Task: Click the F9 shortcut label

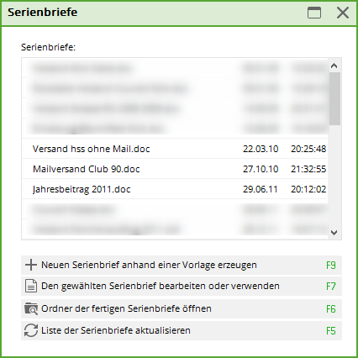Action: click(x=331, y=266)
